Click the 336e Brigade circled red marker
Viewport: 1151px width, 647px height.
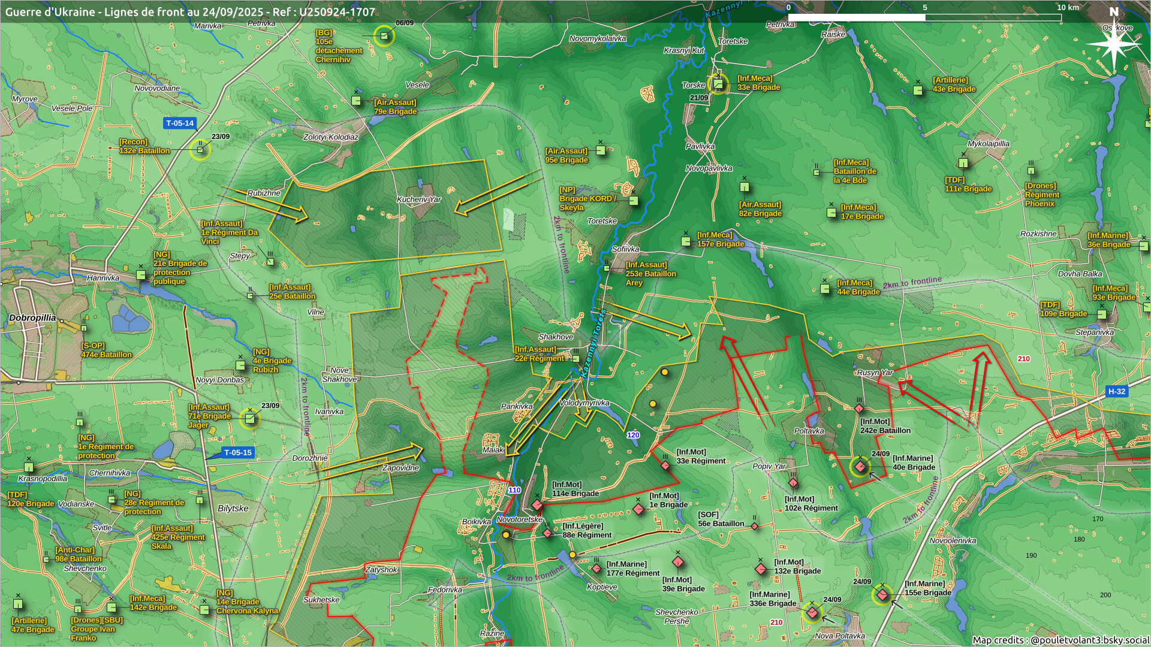[812, 613]
